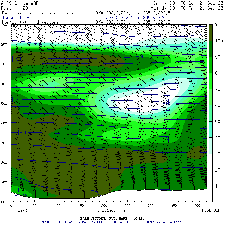Click the "LOW= -76.000" caption value
The height and width of the screenshot is (225, 225).
click(90, 222)
